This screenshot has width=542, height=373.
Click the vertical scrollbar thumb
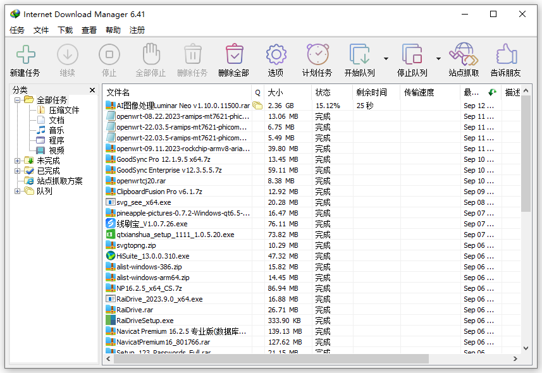tap(526, 154)
